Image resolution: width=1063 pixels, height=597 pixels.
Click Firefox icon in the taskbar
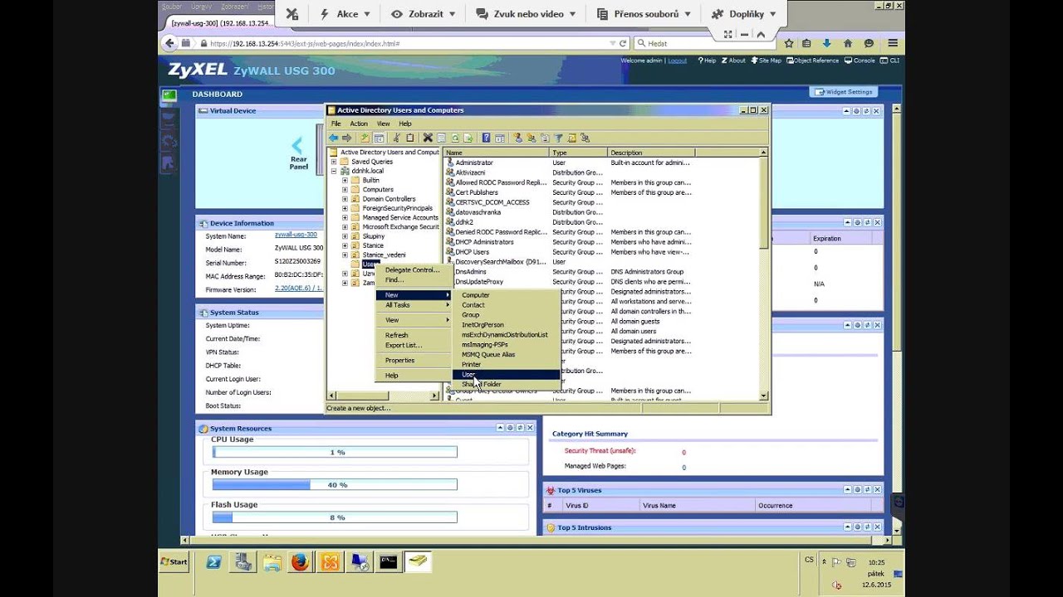300,562
